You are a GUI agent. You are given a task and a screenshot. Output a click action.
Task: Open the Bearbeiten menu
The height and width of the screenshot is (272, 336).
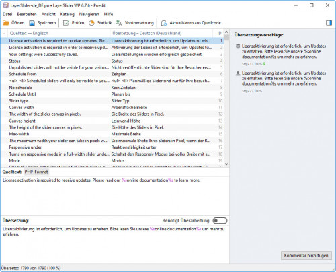[27, 14]
